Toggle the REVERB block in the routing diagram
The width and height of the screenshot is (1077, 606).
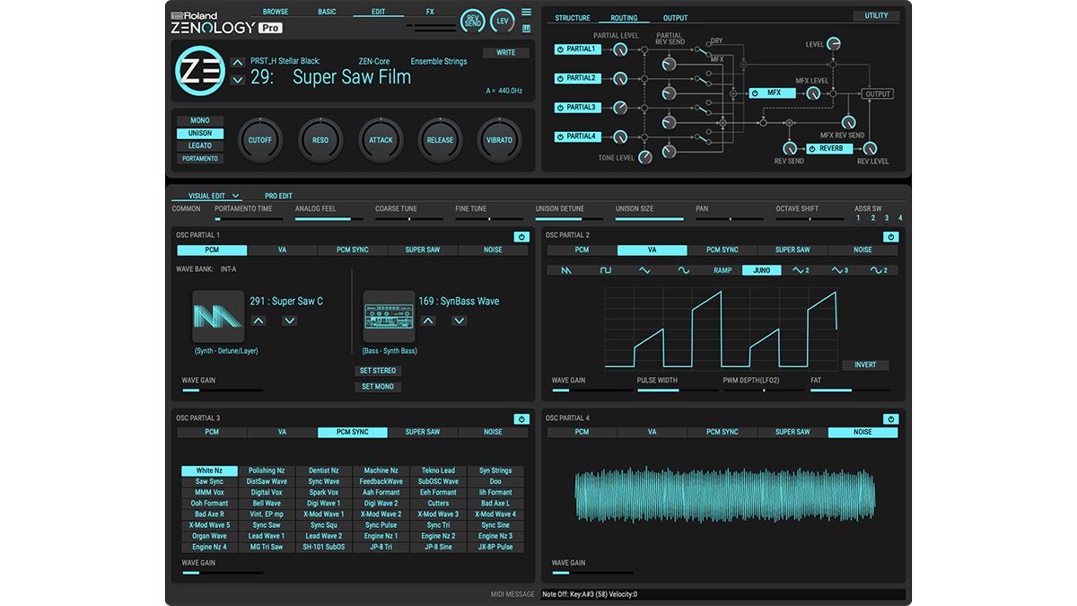(828, 148)
